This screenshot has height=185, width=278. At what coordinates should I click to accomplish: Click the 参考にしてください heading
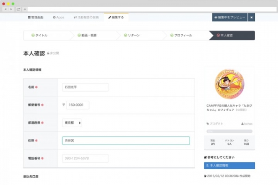click(x=219, y=157)
